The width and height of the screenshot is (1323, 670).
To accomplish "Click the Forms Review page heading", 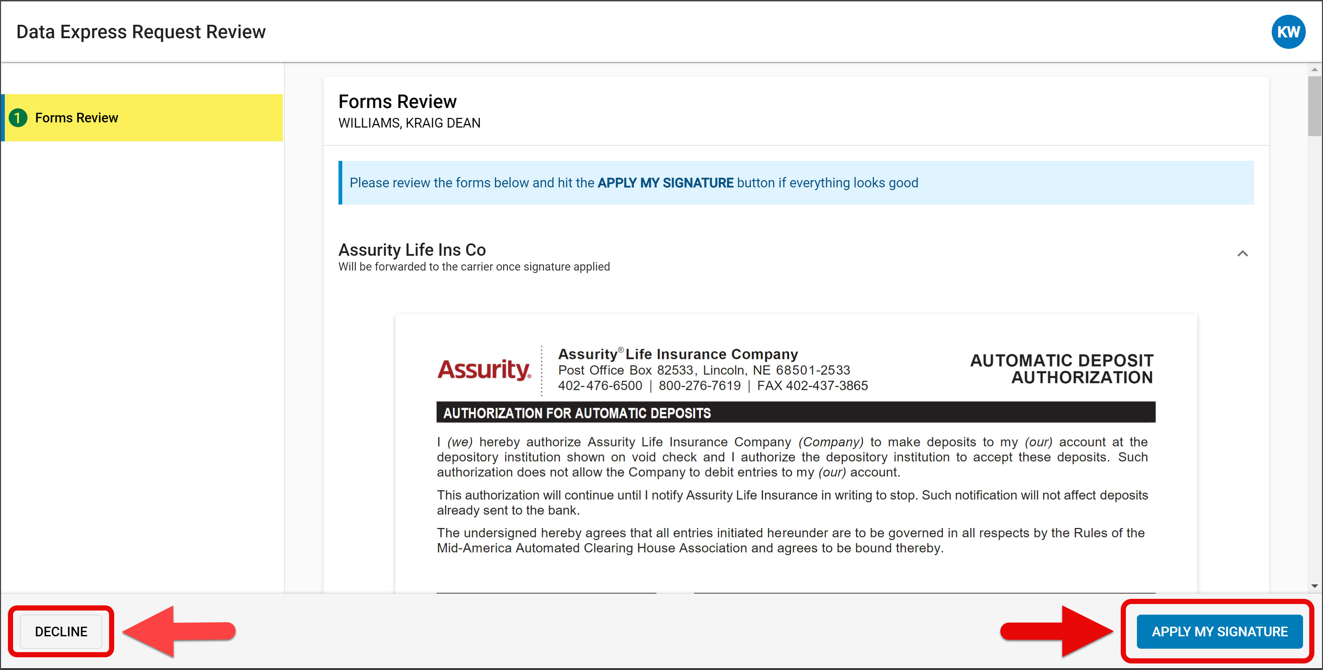I will [397, 102].
